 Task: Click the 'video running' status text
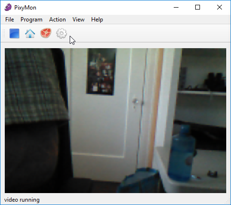point(22,200)
